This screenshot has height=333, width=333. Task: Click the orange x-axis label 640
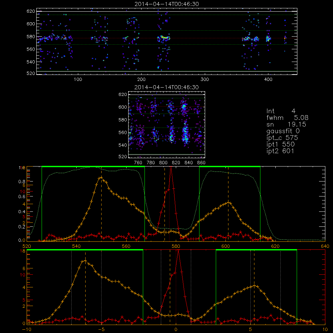325,246
